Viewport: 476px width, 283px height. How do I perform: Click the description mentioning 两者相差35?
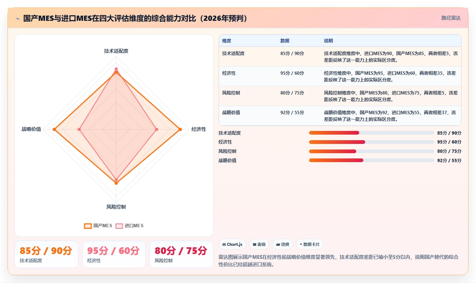[390, 76]
